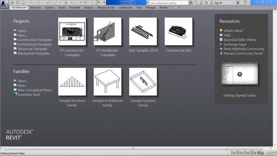The width and height of the screenshot is (277, 156).
Task: Click the Open folder icon in Quick Access toolbar
Action: [x=13, y=3]
